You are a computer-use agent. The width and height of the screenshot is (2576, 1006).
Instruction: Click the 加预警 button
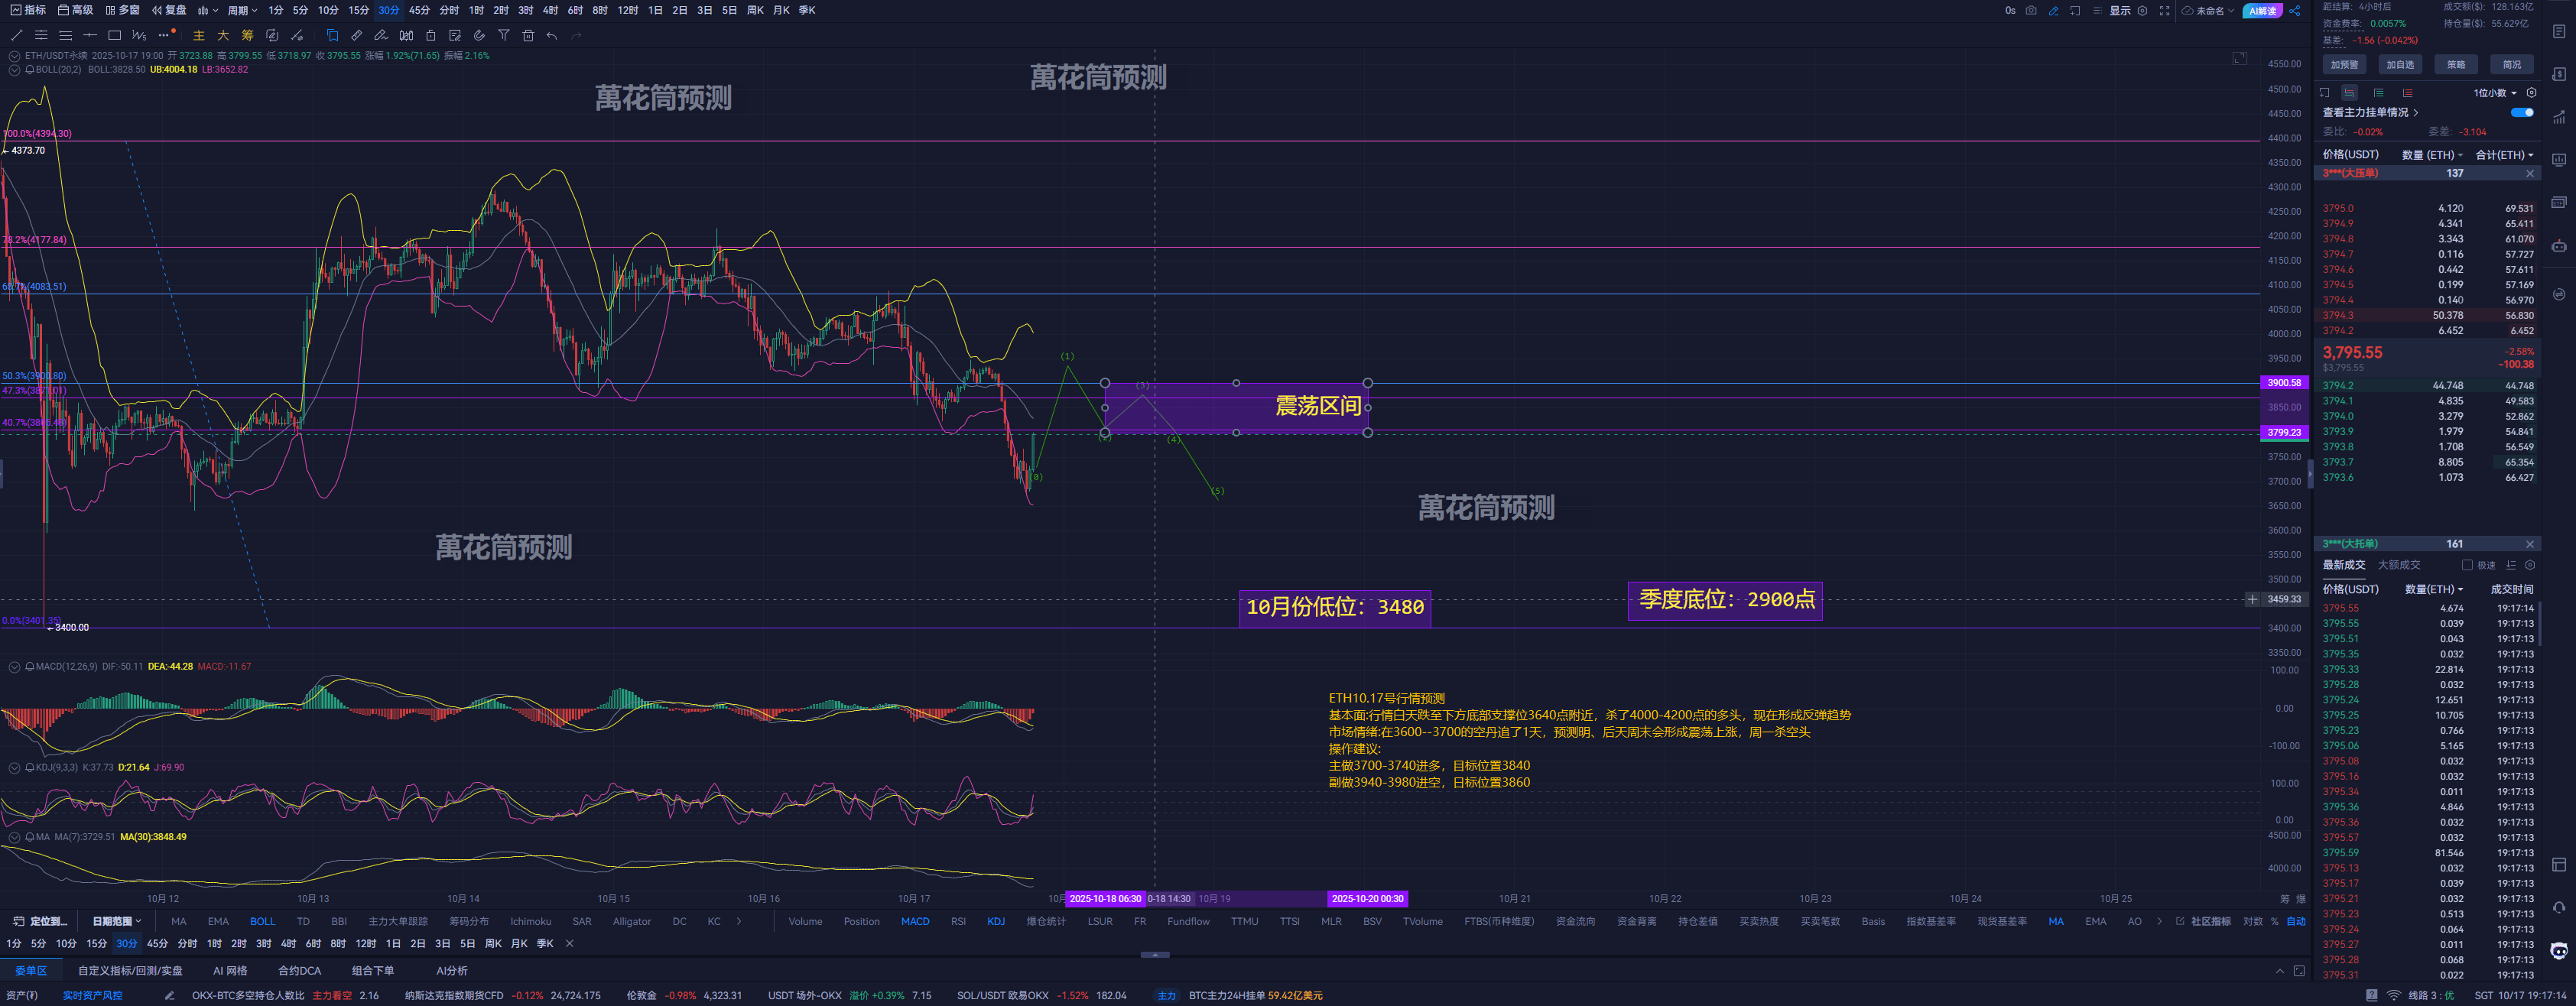tap(2344, 64)
